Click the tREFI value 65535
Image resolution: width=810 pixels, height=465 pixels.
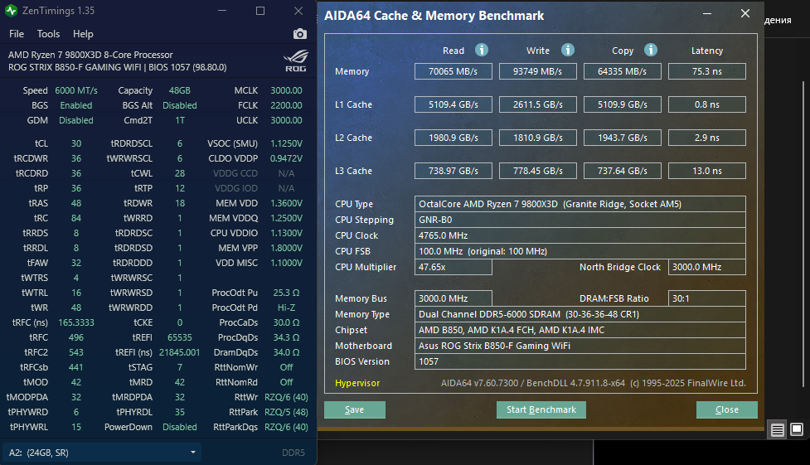180,337
